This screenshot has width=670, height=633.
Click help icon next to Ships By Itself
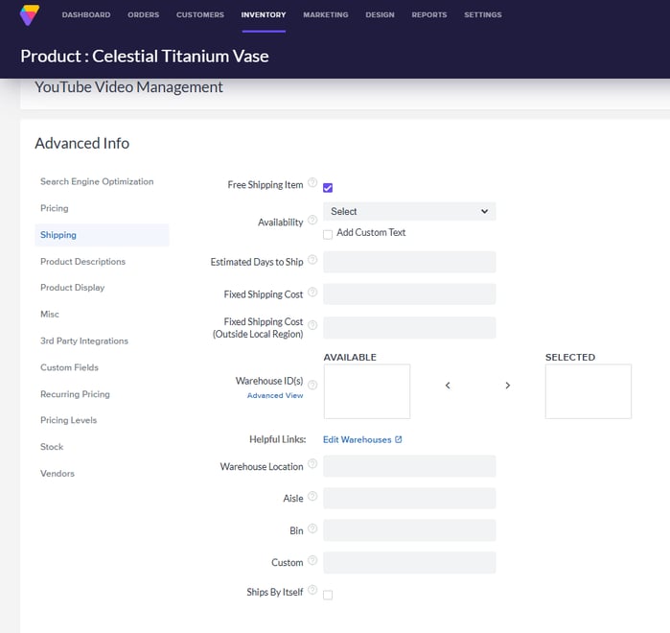[312, 592]
